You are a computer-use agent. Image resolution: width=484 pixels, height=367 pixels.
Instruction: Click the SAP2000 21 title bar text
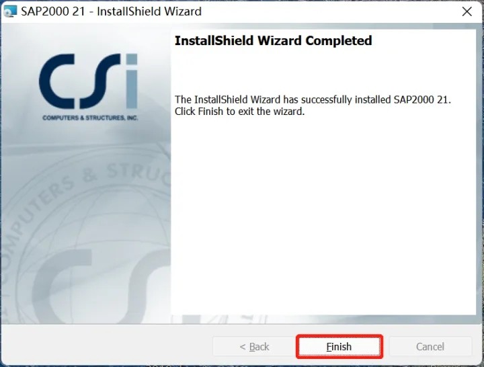coord(111,11)
